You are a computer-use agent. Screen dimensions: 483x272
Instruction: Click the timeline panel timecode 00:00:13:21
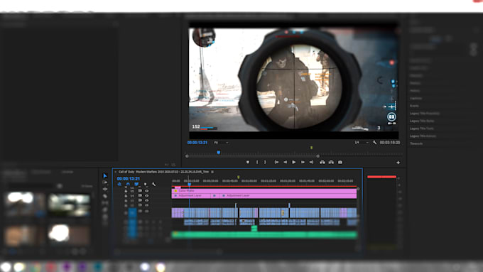pyautogui.click(x=129, y=179)
